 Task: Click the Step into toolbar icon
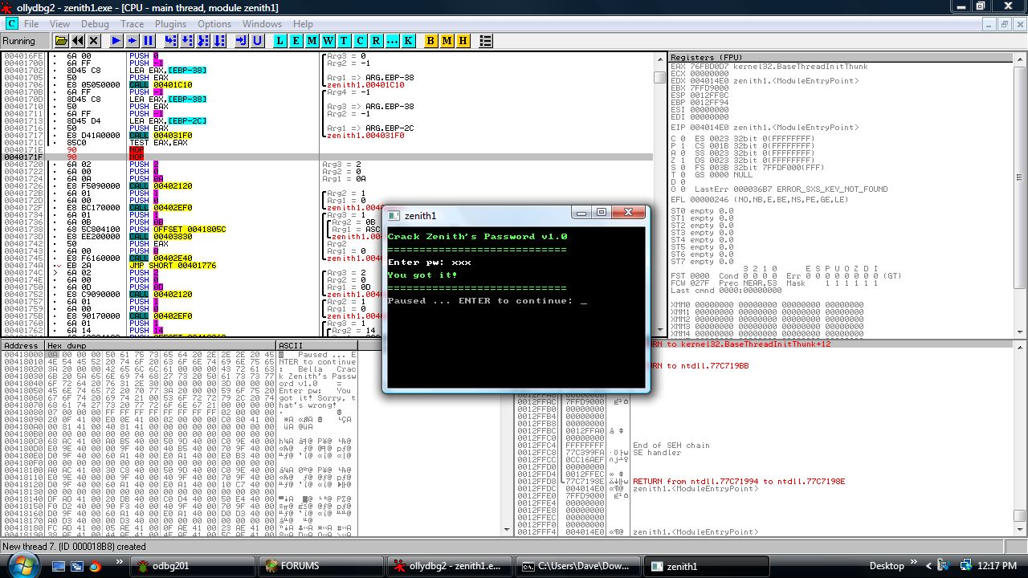pyautogui.click(x=170, y=41)
